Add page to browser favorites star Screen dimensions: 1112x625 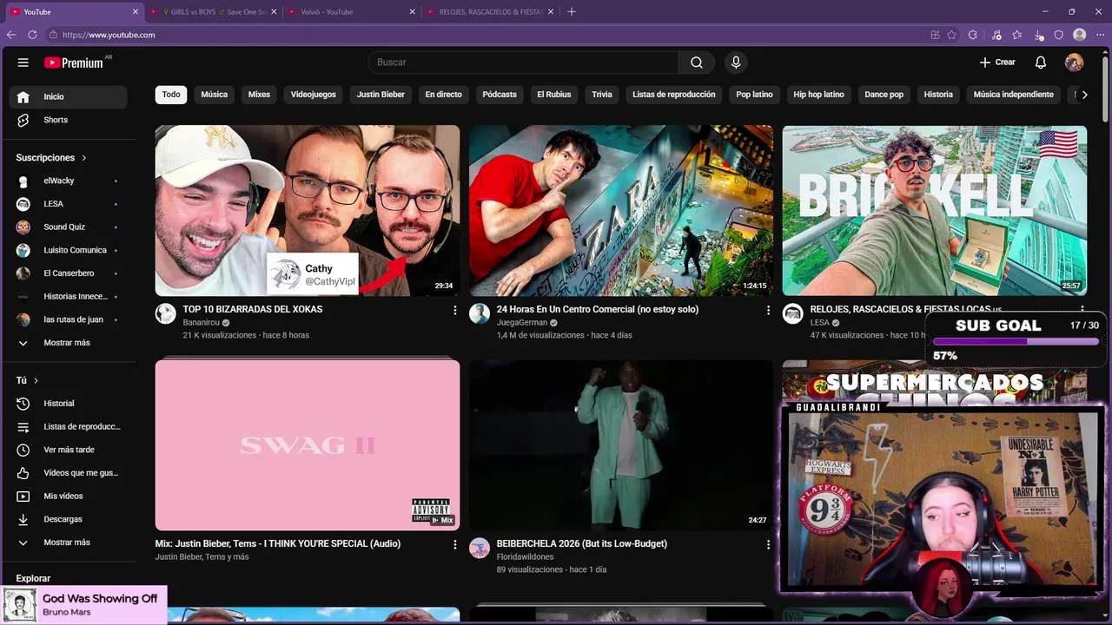point(952,35)
